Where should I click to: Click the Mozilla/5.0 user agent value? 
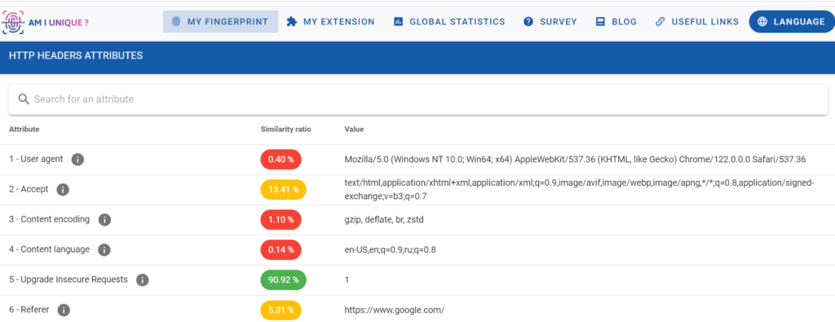(x=575, y=159)
